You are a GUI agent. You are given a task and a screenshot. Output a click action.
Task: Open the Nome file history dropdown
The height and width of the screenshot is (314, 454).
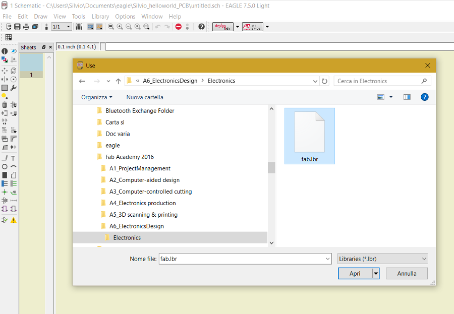(328, 259)
